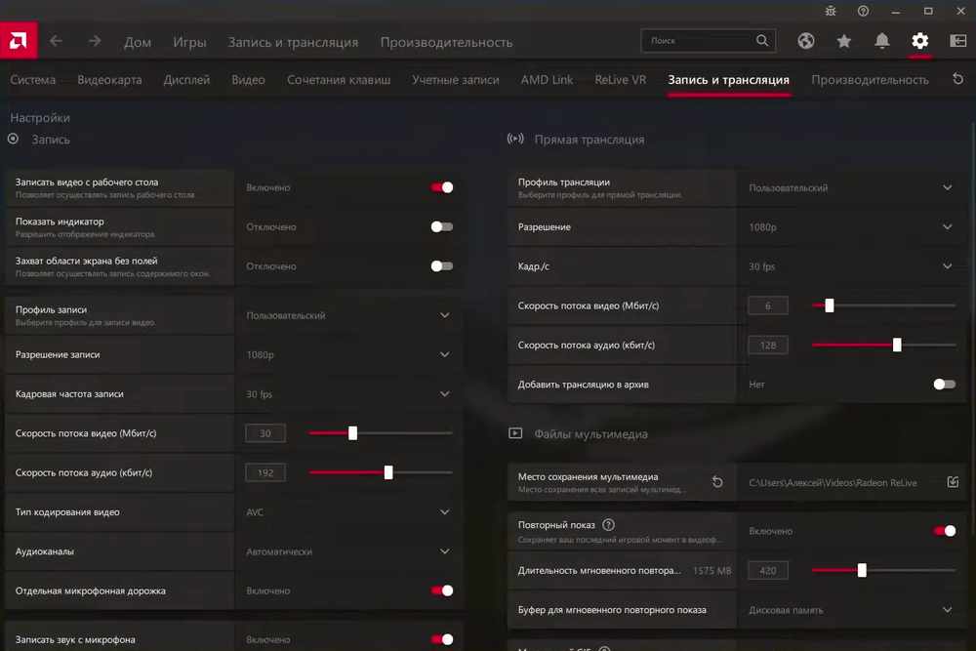Click the Запись section record icon
Viewport: 976px width, 651px height.
(x=13, y=139)
